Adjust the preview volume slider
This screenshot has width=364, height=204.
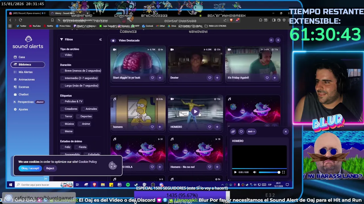tap(269, 172)
